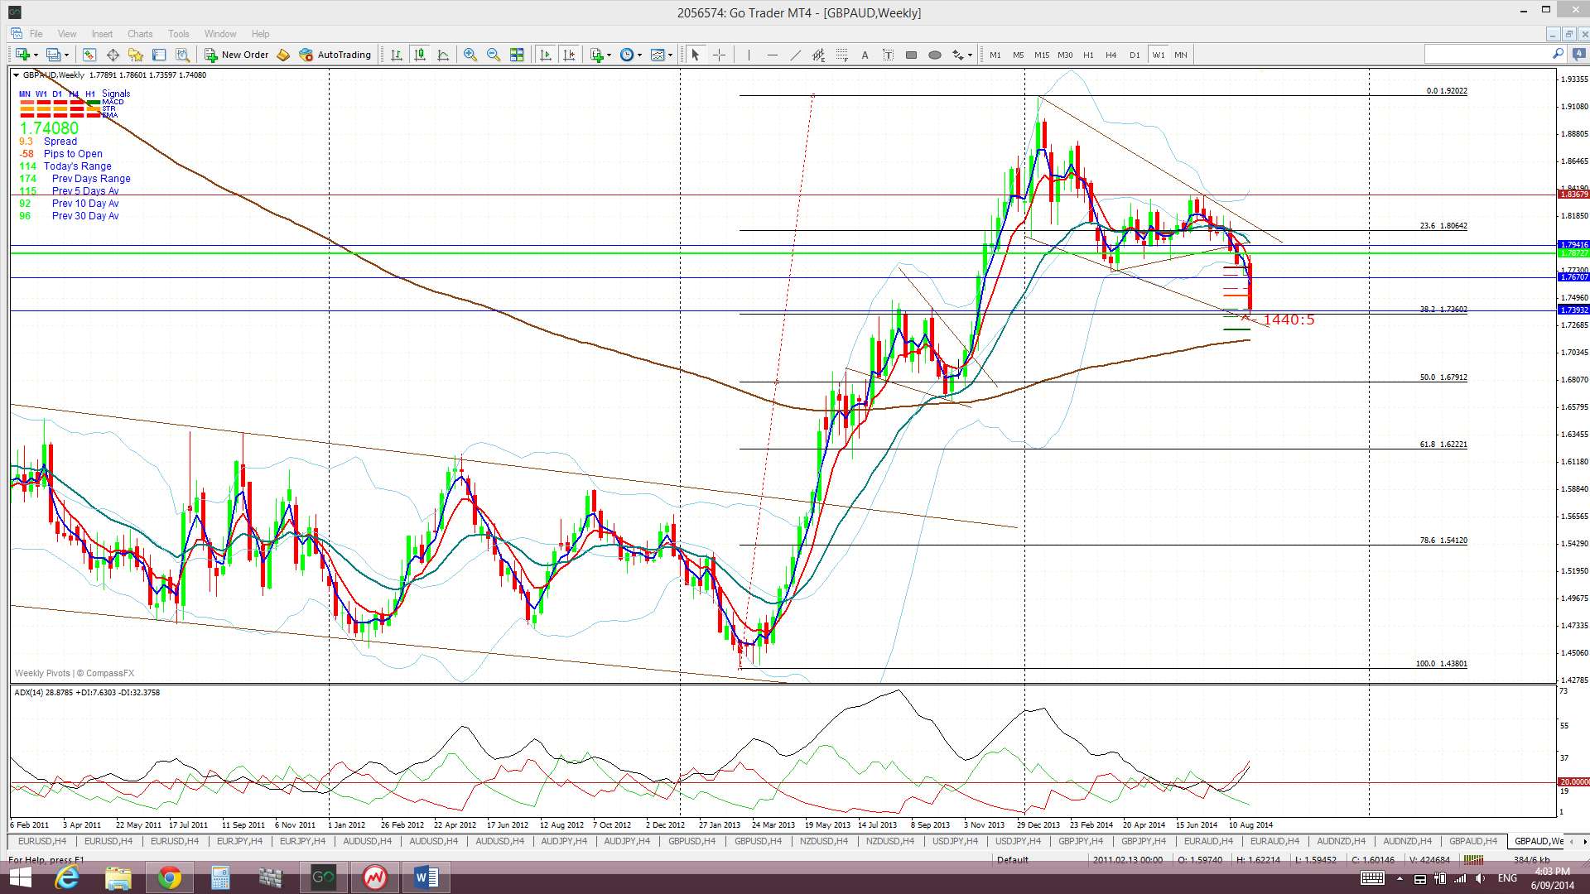The image size is (1590, 894).
Task: Open the Tile Windows layout icon
Action: [517, 55]
